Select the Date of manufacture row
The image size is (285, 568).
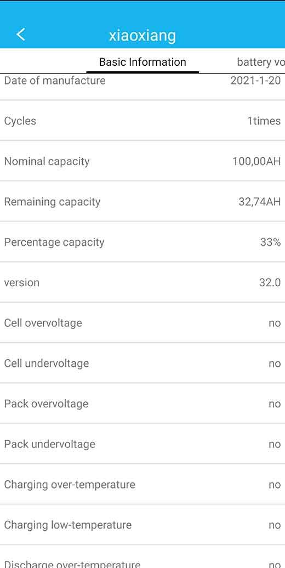coord(142,86)
